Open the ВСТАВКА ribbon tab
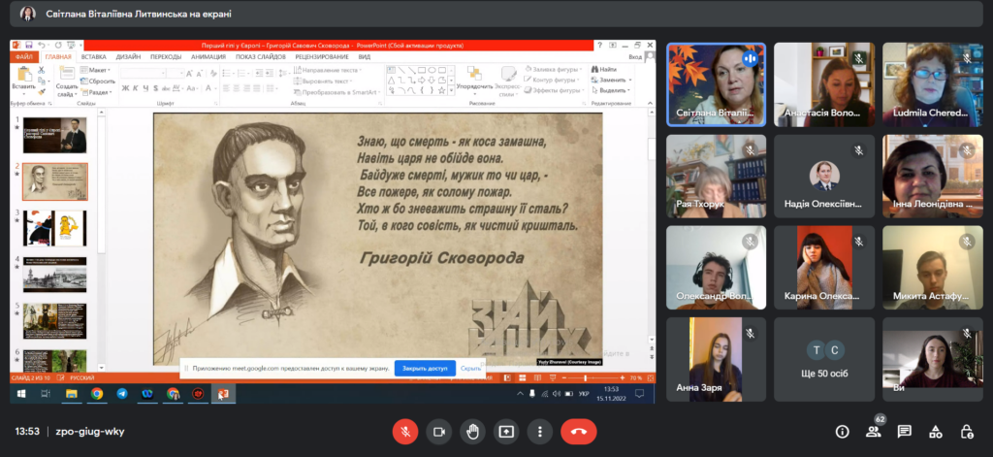The height and width of the screenshot is (457, 993). pos(93,57)
